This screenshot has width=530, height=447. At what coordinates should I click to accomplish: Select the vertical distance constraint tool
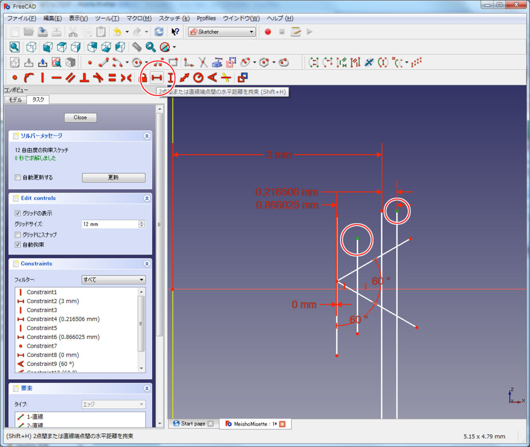[x=171, y=78]
